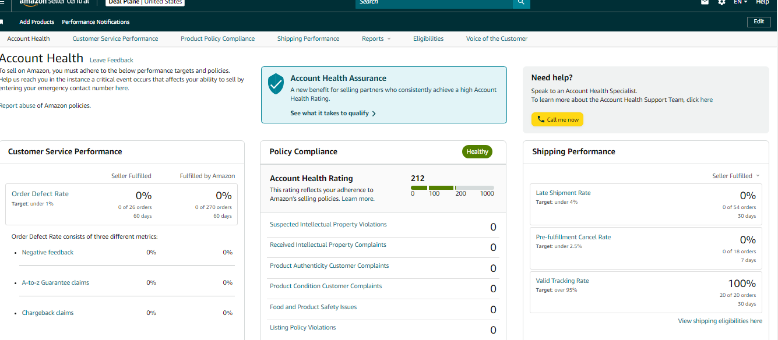Click the Learn more link

[x=357, y=199]
